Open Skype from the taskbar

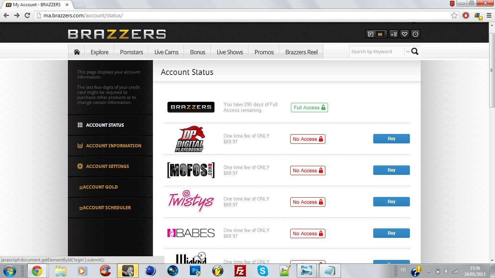tap(263, 271)
